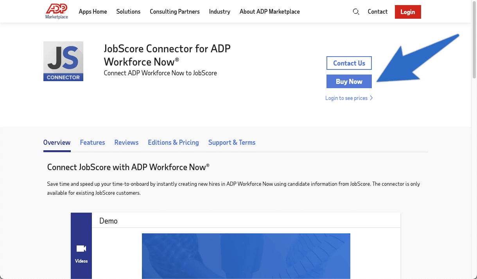Click the ADP Marketplace logo
Screen dimensions: 477x279
[x=56, y=11]
